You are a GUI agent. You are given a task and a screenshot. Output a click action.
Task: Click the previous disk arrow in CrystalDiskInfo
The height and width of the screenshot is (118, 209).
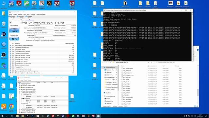[10, 23]
